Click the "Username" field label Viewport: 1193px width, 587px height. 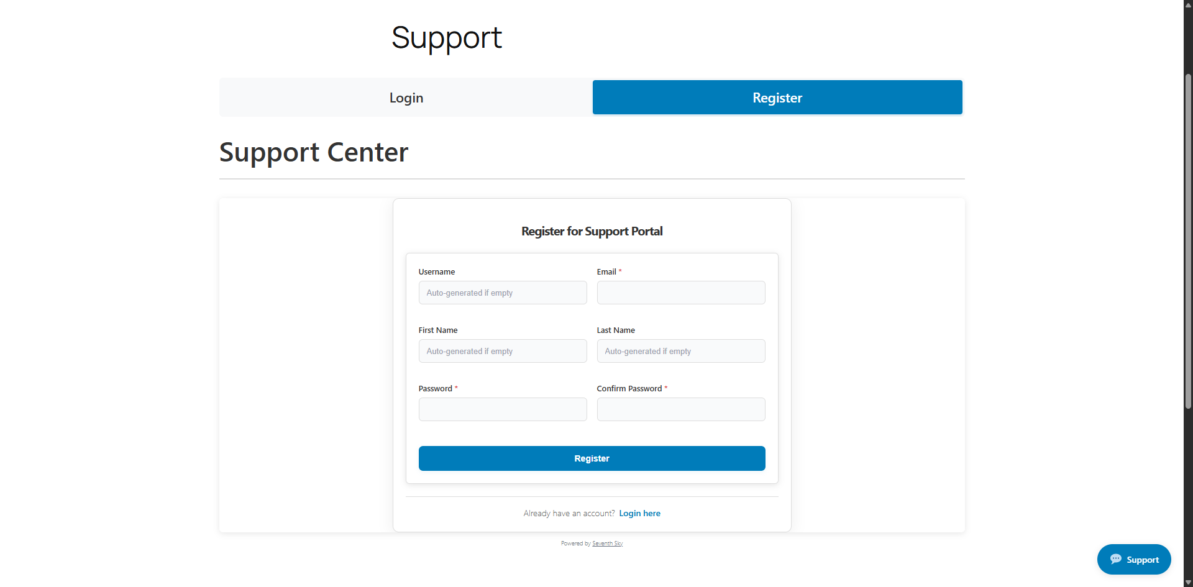436,272
